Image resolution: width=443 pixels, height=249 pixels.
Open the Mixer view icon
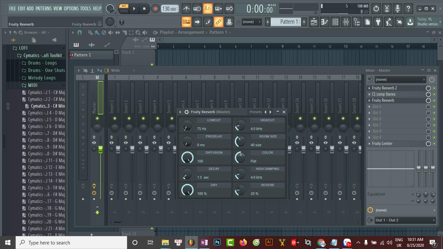coord(346,22)
